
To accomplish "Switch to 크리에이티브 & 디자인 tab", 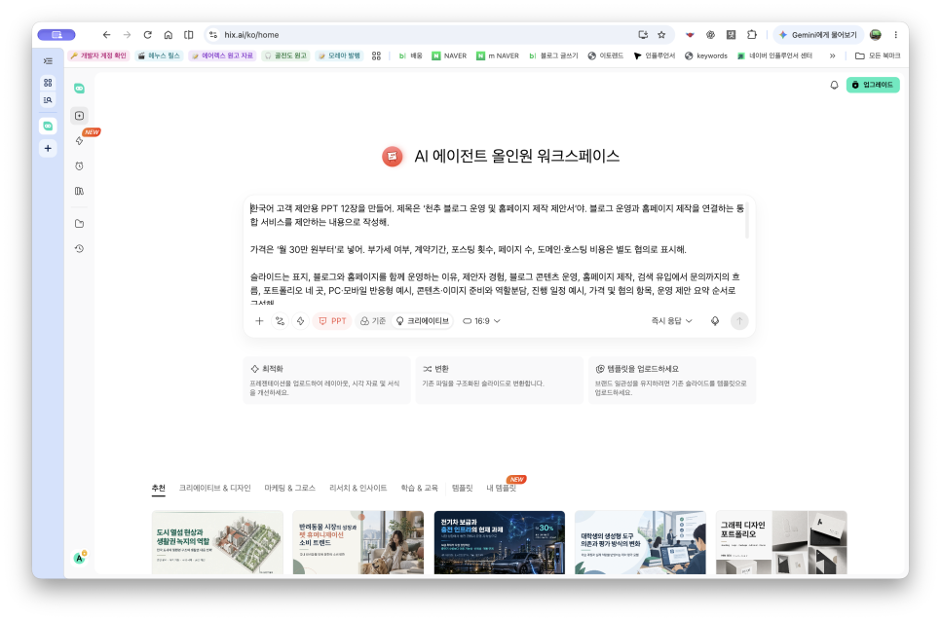I will tap(215, 488).
